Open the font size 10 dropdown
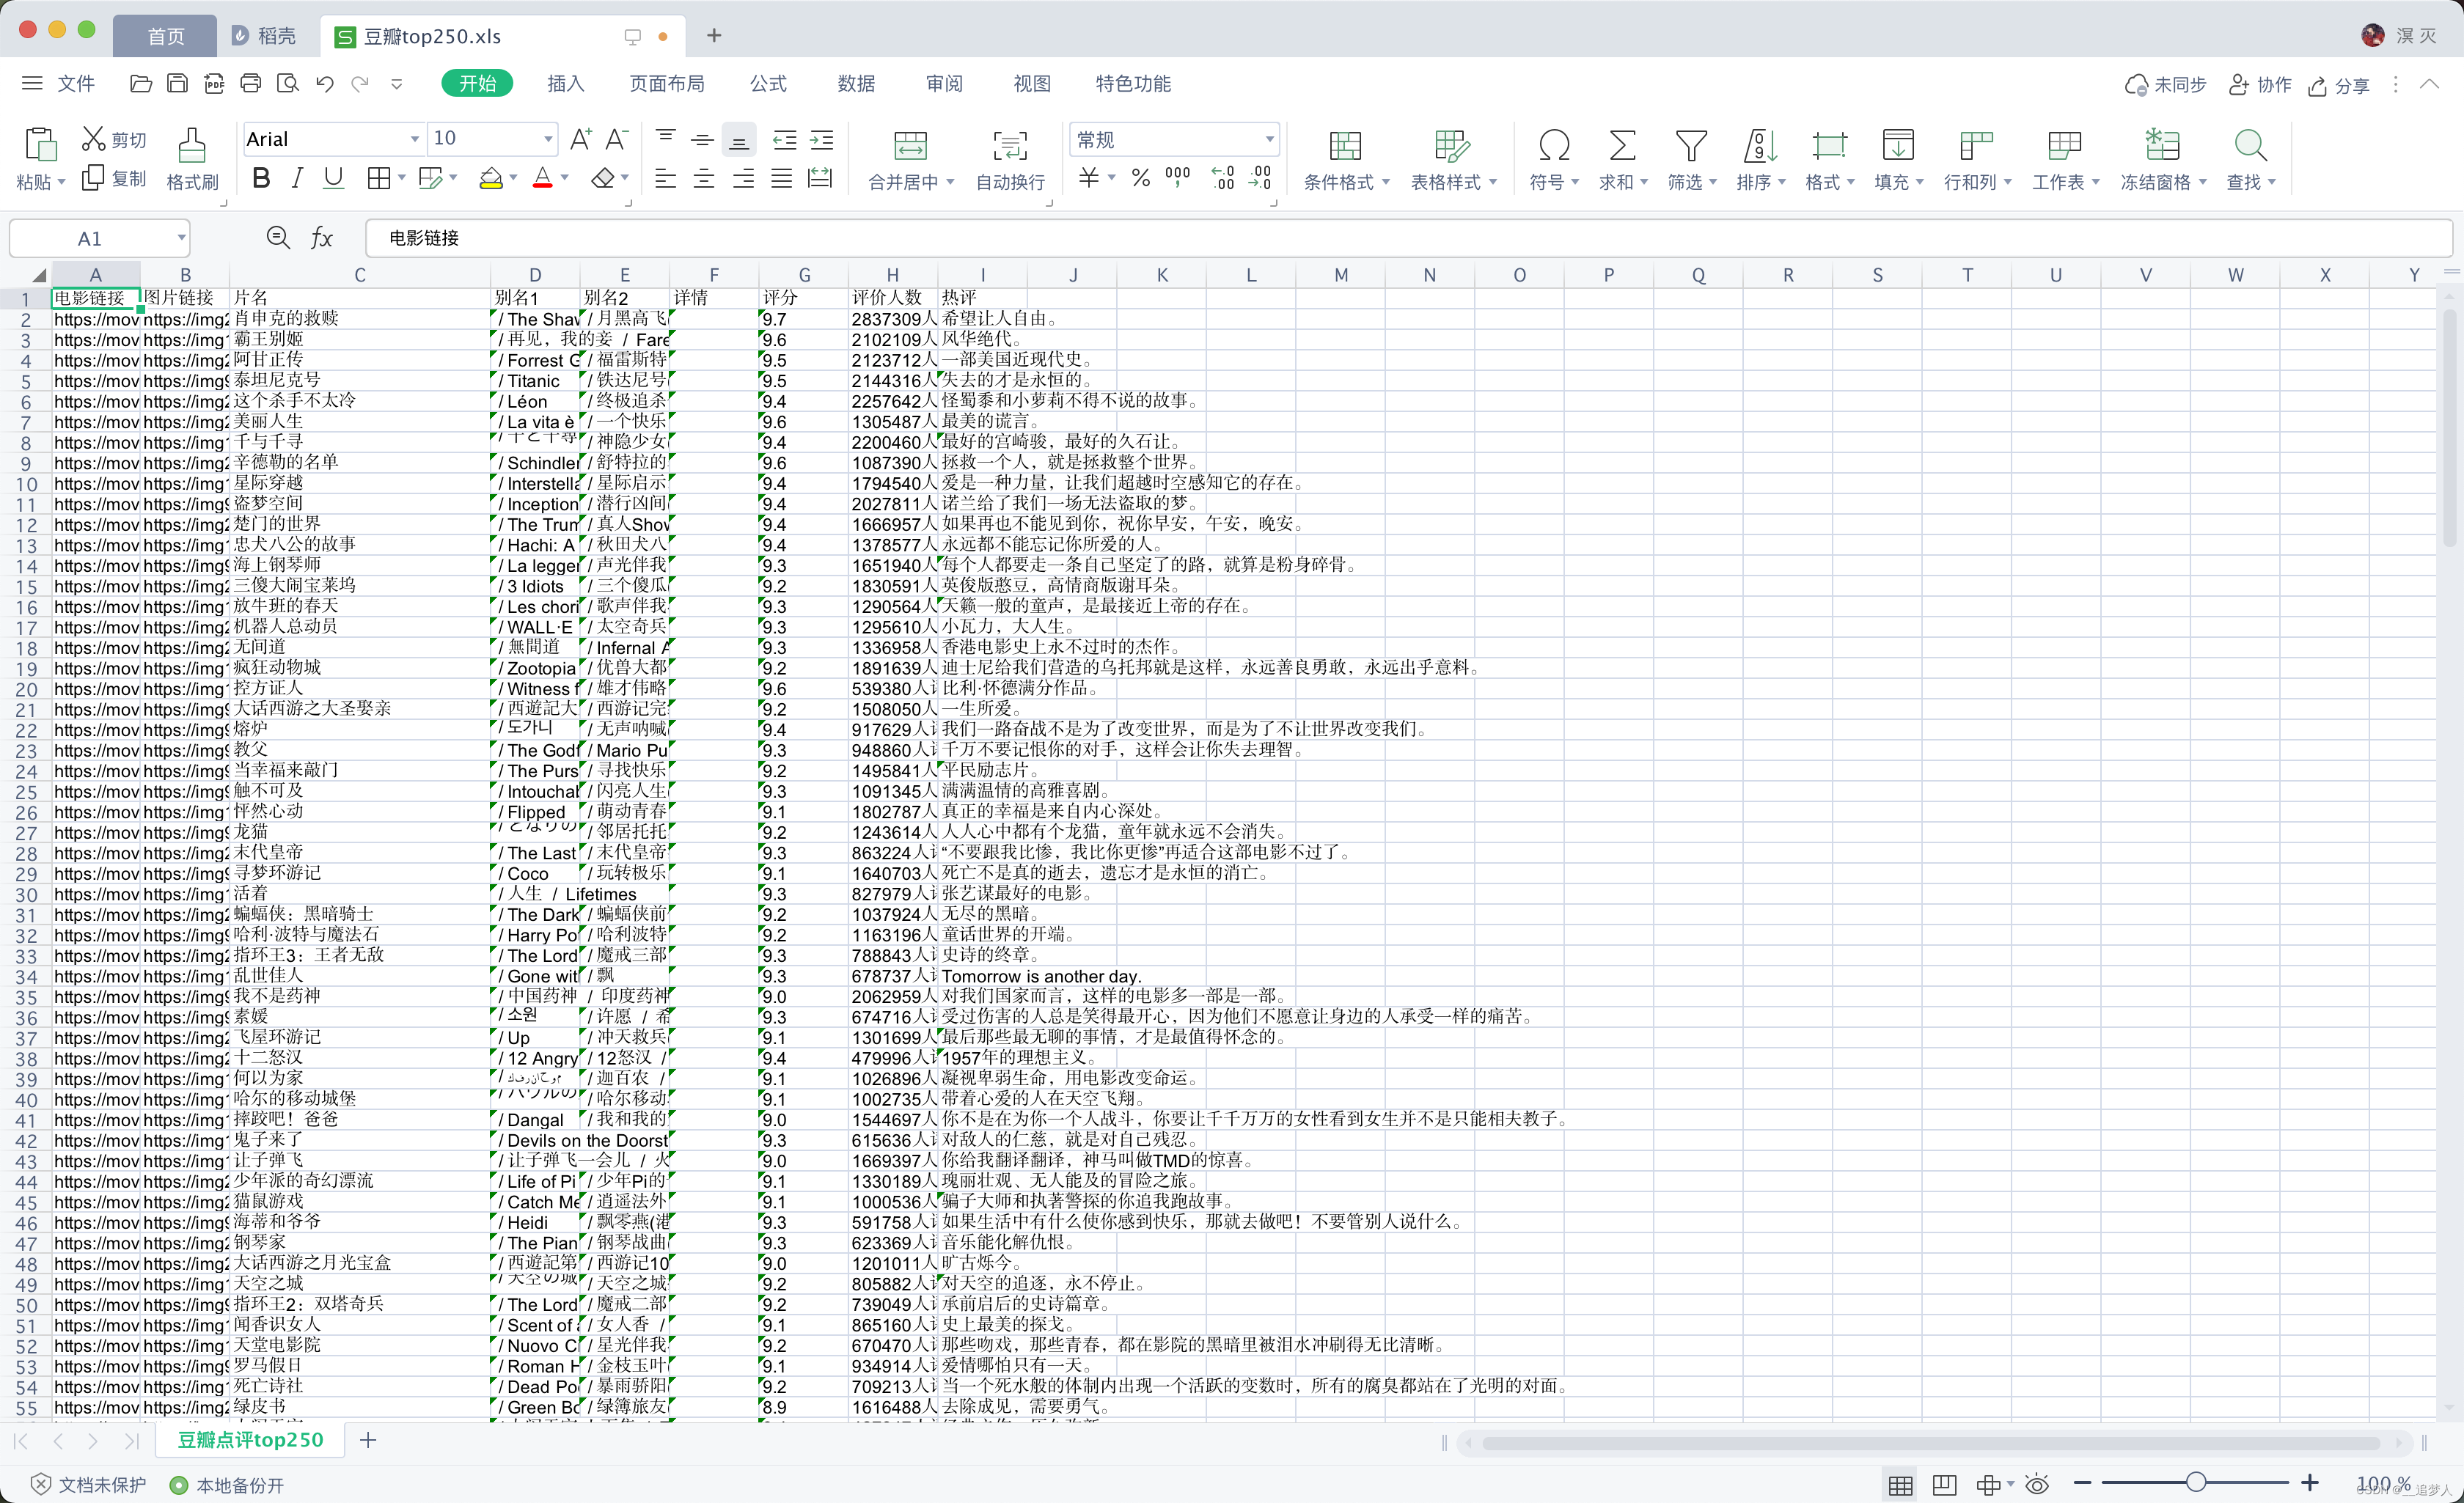2464x1503 pixels. (547, 139)
